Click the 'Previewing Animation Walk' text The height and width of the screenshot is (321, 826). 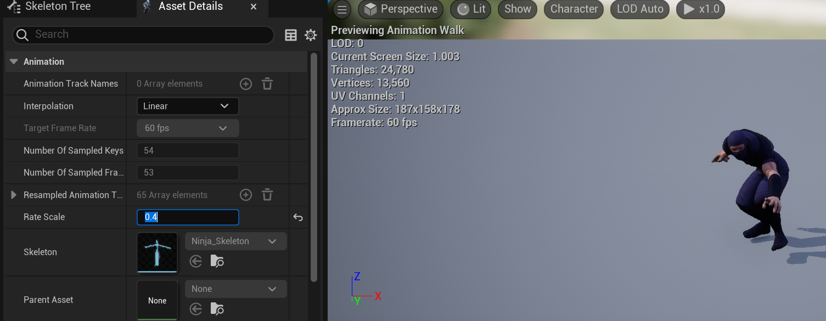(x=397, y=30)
